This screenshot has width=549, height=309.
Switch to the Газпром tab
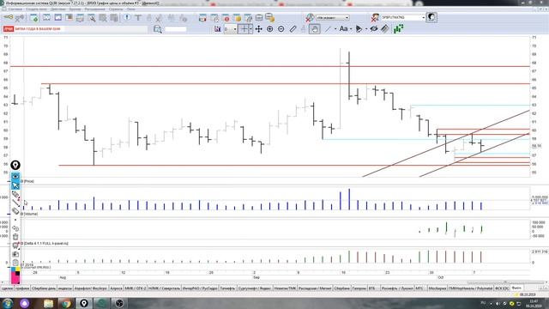[359, 288]
